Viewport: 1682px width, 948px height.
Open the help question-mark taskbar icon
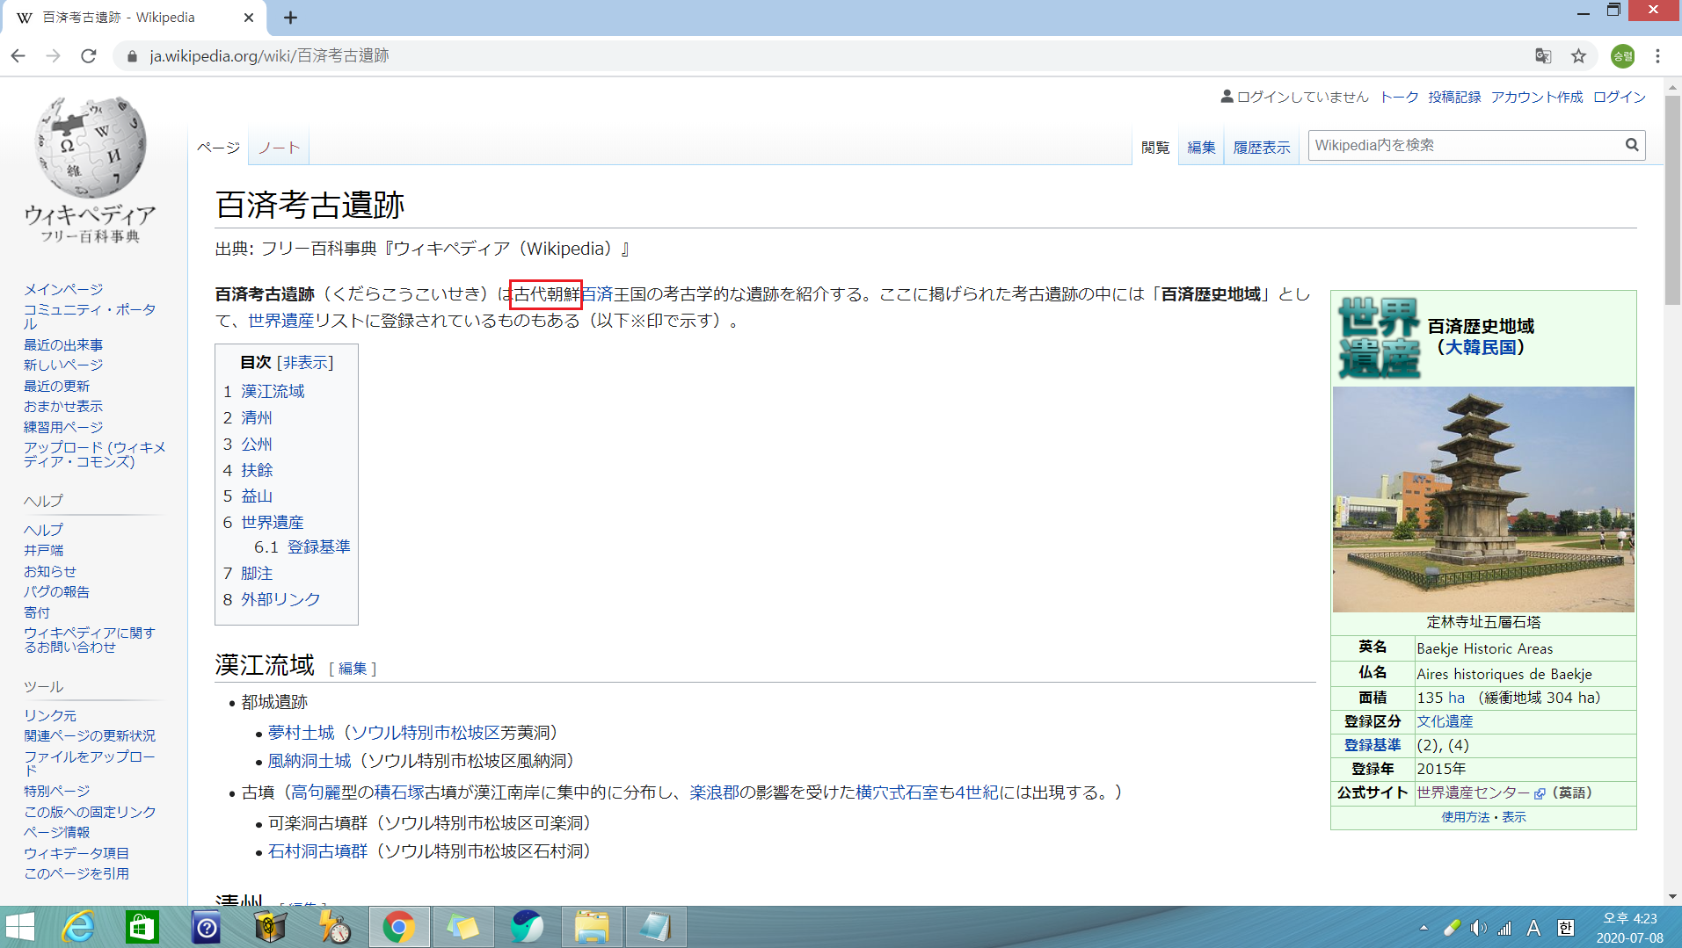(206, 927)
